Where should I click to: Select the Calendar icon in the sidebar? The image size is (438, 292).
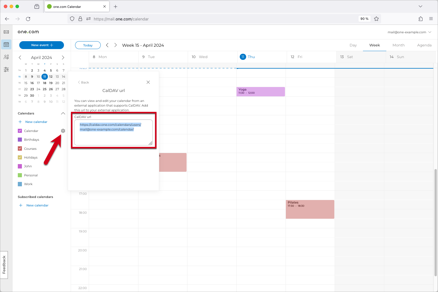[x=6, y=44]
